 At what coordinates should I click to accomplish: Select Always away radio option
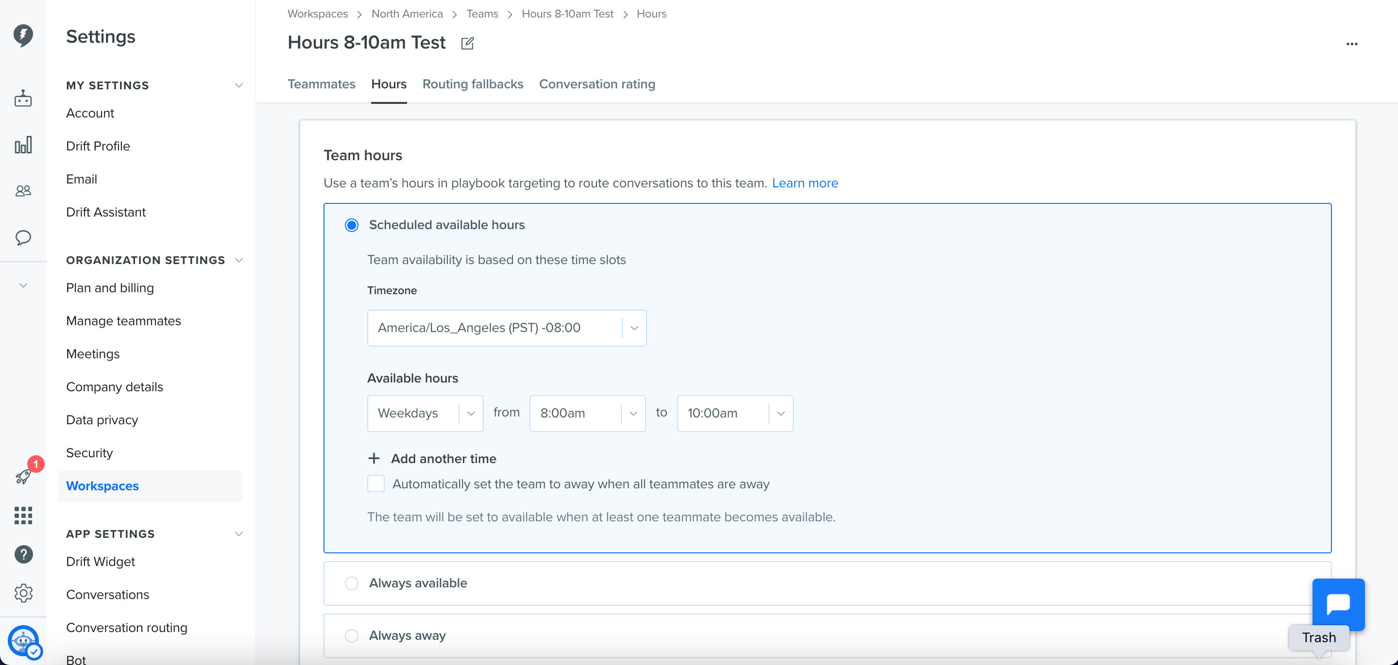coord(352,636)
